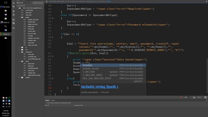The height and width of the screenshot is (117, 208).
Task: Choose T_INCLUDE from code hints
Action: coord(113,72)
